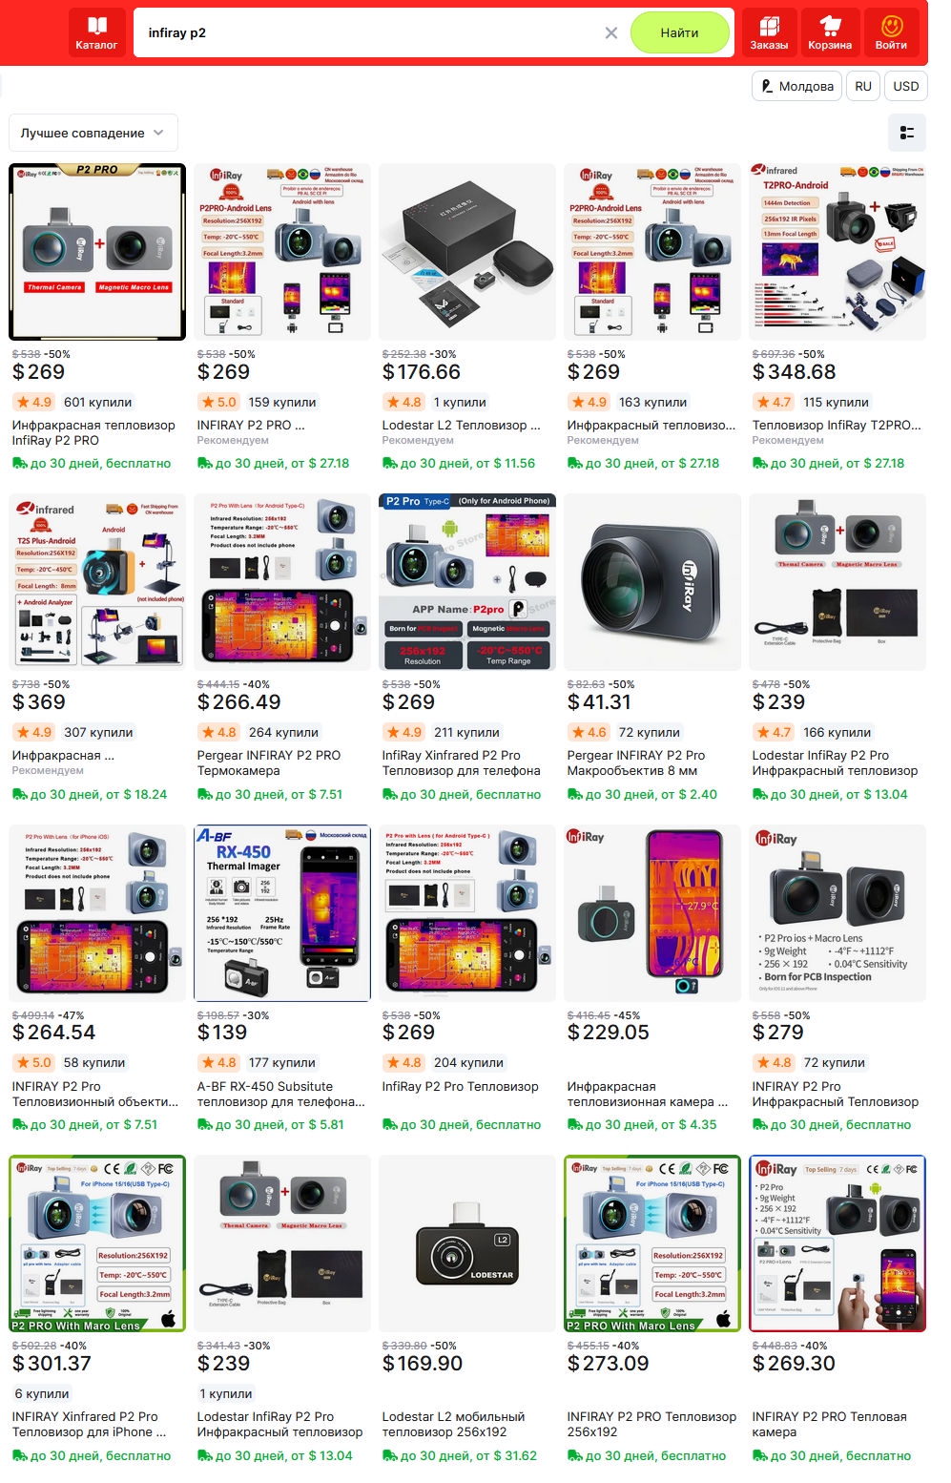The width and height of the screenshot is (951, 1483).
Task: Select the Молдова region button
Action: pyautogui.click(x=797, y=86)
